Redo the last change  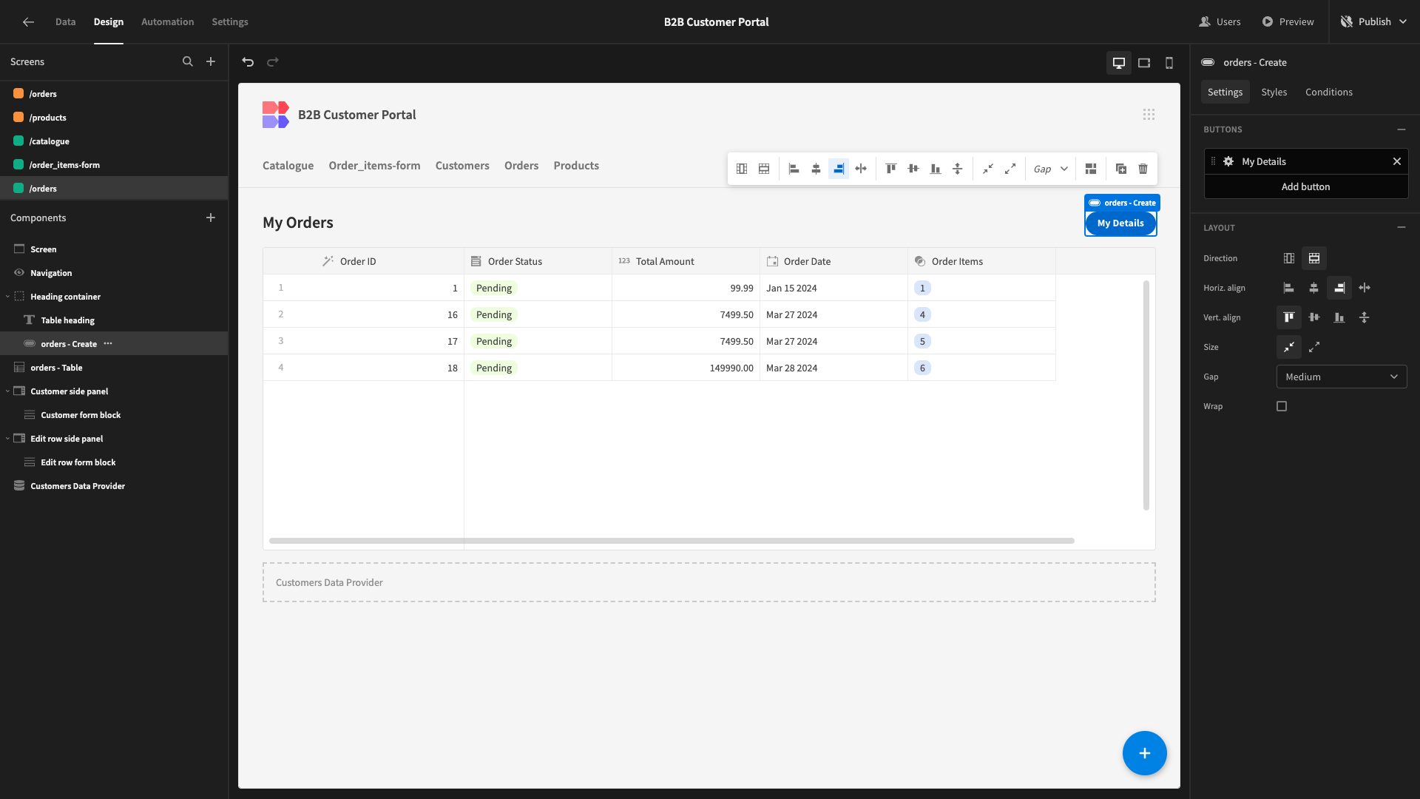tap(273, 62)
